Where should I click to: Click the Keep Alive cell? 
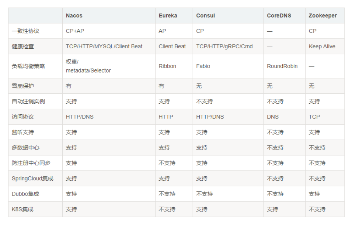click(322, 46)
